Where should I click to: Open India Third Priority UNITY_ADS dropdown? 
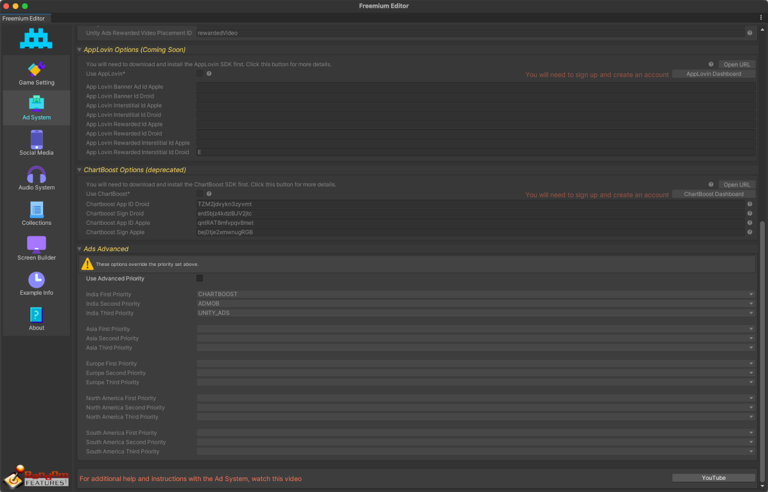click(x=475, y=313)
